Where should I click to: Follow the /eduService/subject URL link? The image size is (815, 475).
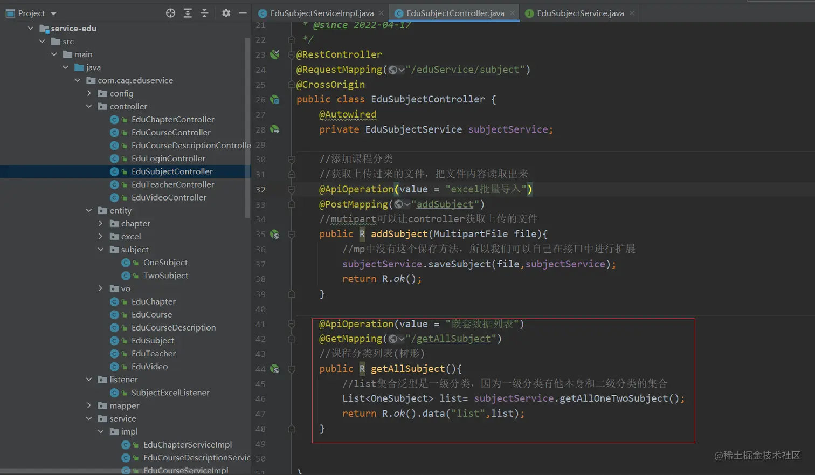pos(465,70)
